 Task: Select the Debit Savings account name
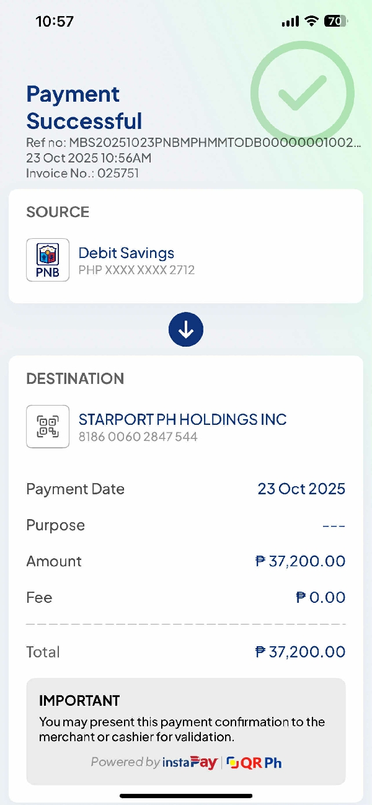click(x=126, y=253)
